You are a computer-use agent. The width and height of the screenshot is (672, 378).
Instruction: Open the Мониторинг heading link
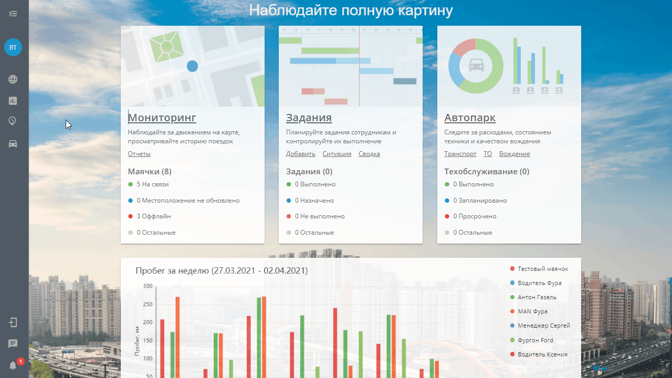point(162,118)
